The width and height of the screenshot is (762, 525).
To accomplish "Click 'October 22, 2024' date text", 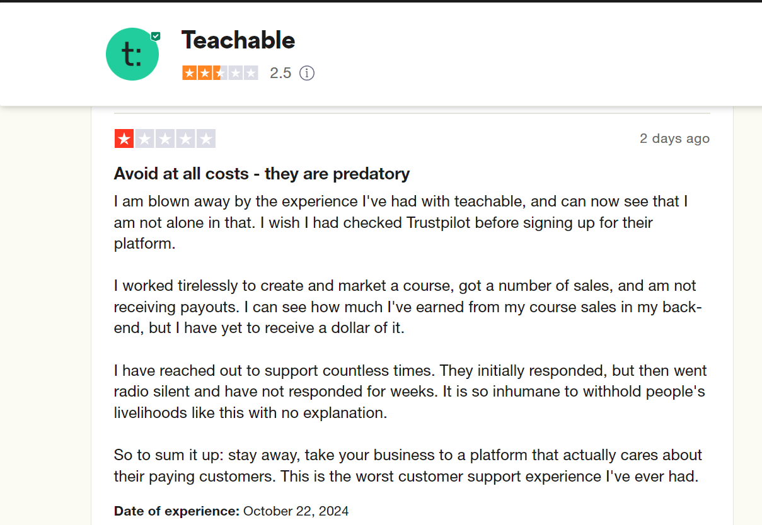I will [296, 511].
